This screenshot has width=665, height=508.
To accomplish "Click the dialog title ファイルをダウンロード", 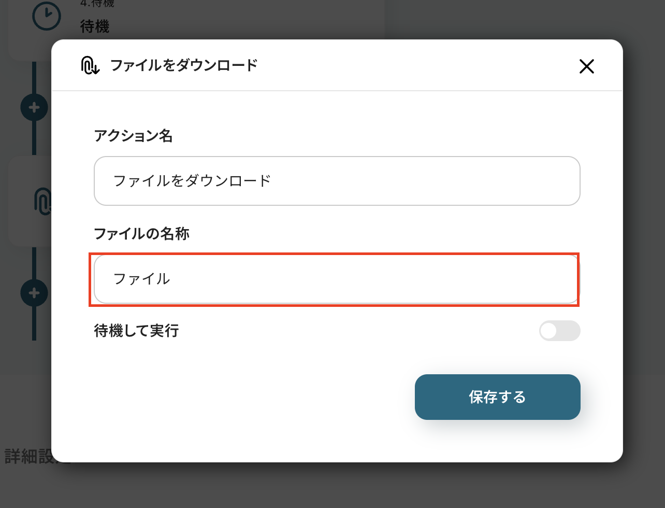I will (x=184, y=66).
